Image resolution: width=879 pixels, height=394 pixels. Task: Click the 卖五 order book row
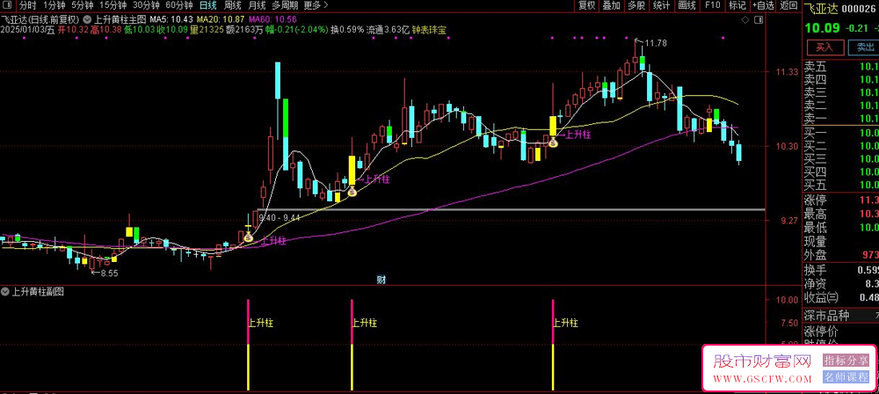841,67
